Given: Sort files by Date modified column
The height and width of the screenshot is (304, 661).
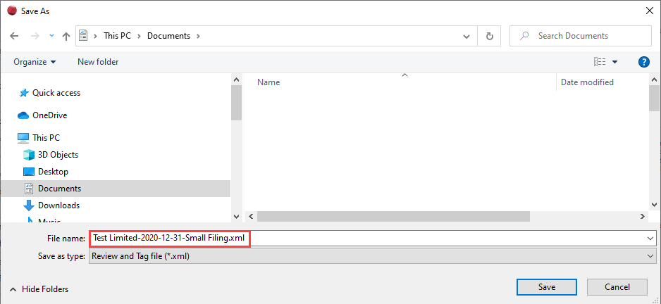Looking at the screenshot, I should point(587,82).
